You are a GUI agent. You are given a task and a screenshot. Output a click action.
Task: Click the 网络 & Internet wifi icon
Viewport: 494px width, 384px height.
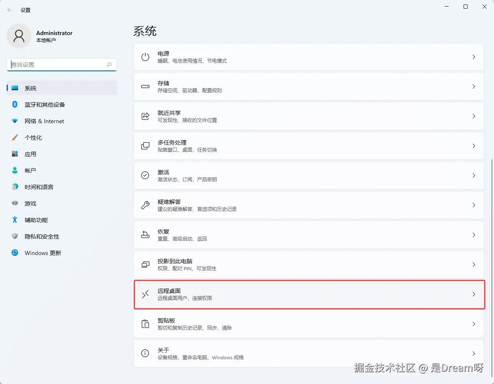(x=15, y=121)
